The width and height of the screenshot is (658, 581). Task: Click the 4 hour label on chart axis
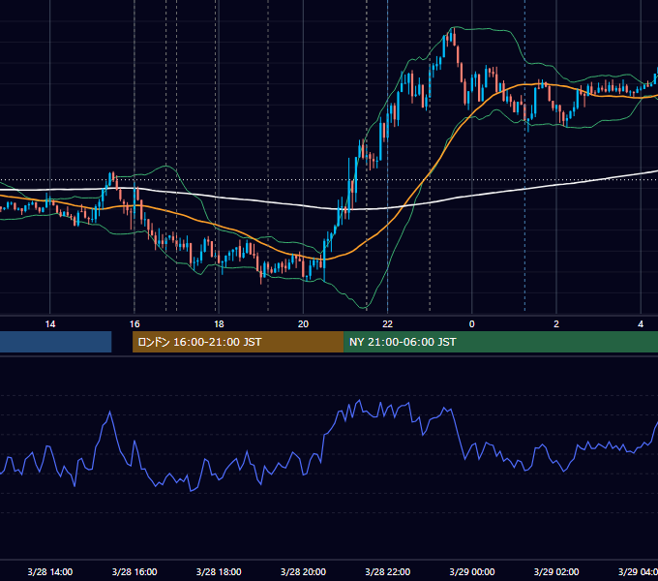pos(641,324)
